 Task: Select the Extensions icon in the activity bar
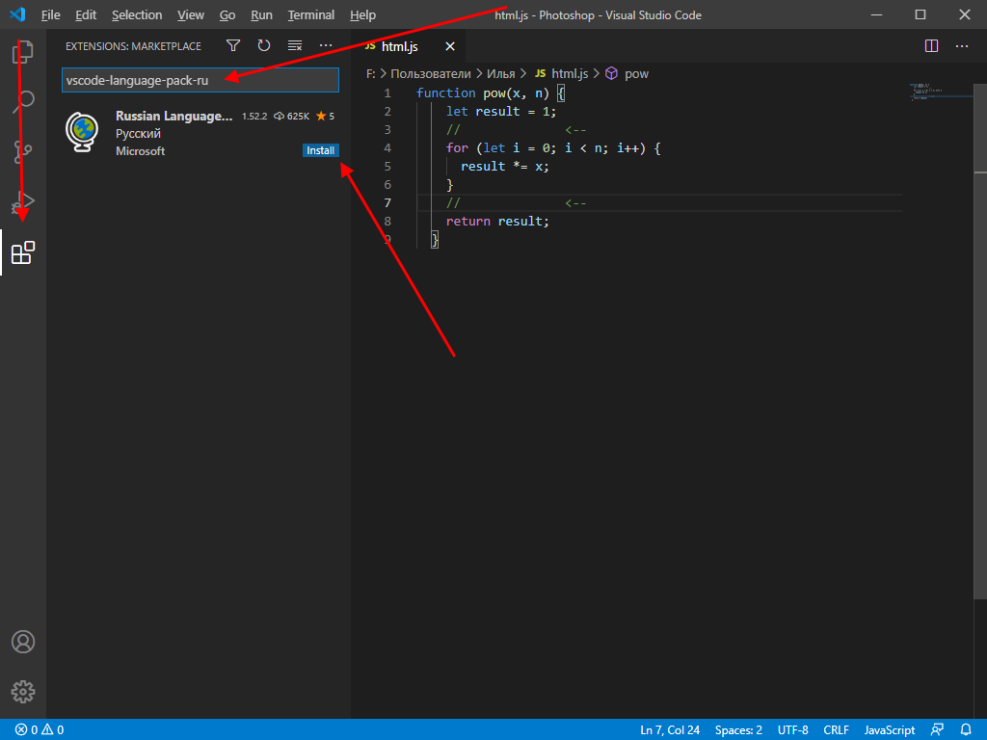pyautogui.click(x=22, y=254)
